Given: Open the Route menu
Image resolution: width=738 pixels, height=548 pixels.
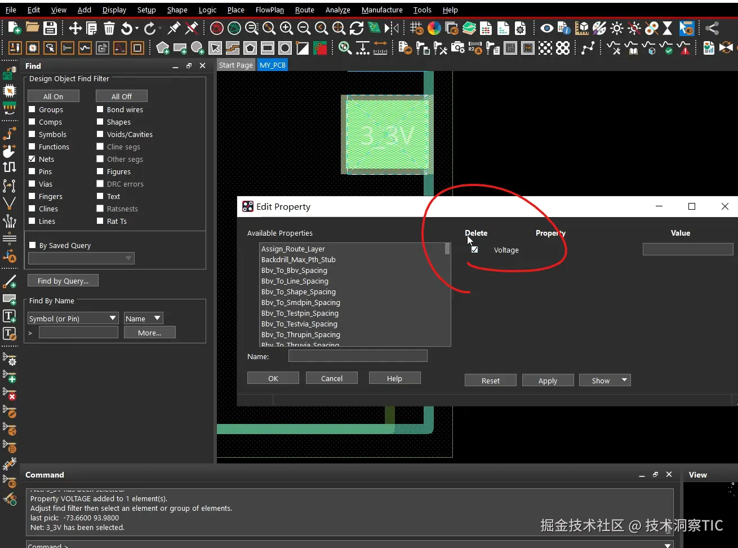Looking at the screenshot, I should coord(304,10).
